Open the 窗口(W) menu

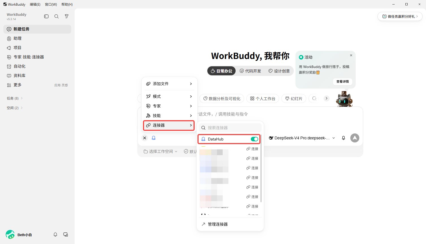pyautogui.click(x=51, y=5)
